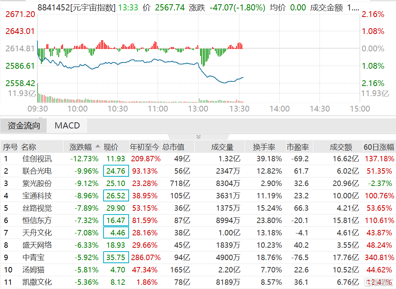Click the 均价 0.00 average price readout
Viewport: 396px width, 289px height.
(288, 8)
